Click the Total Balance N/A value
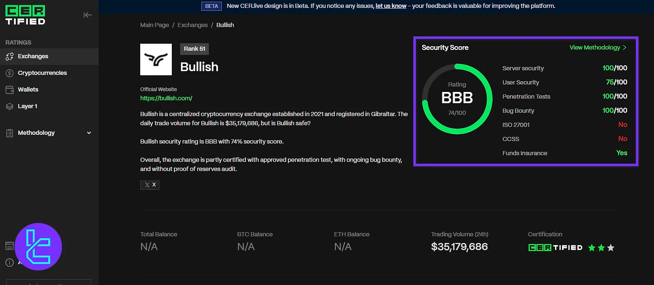 (149, 247)
